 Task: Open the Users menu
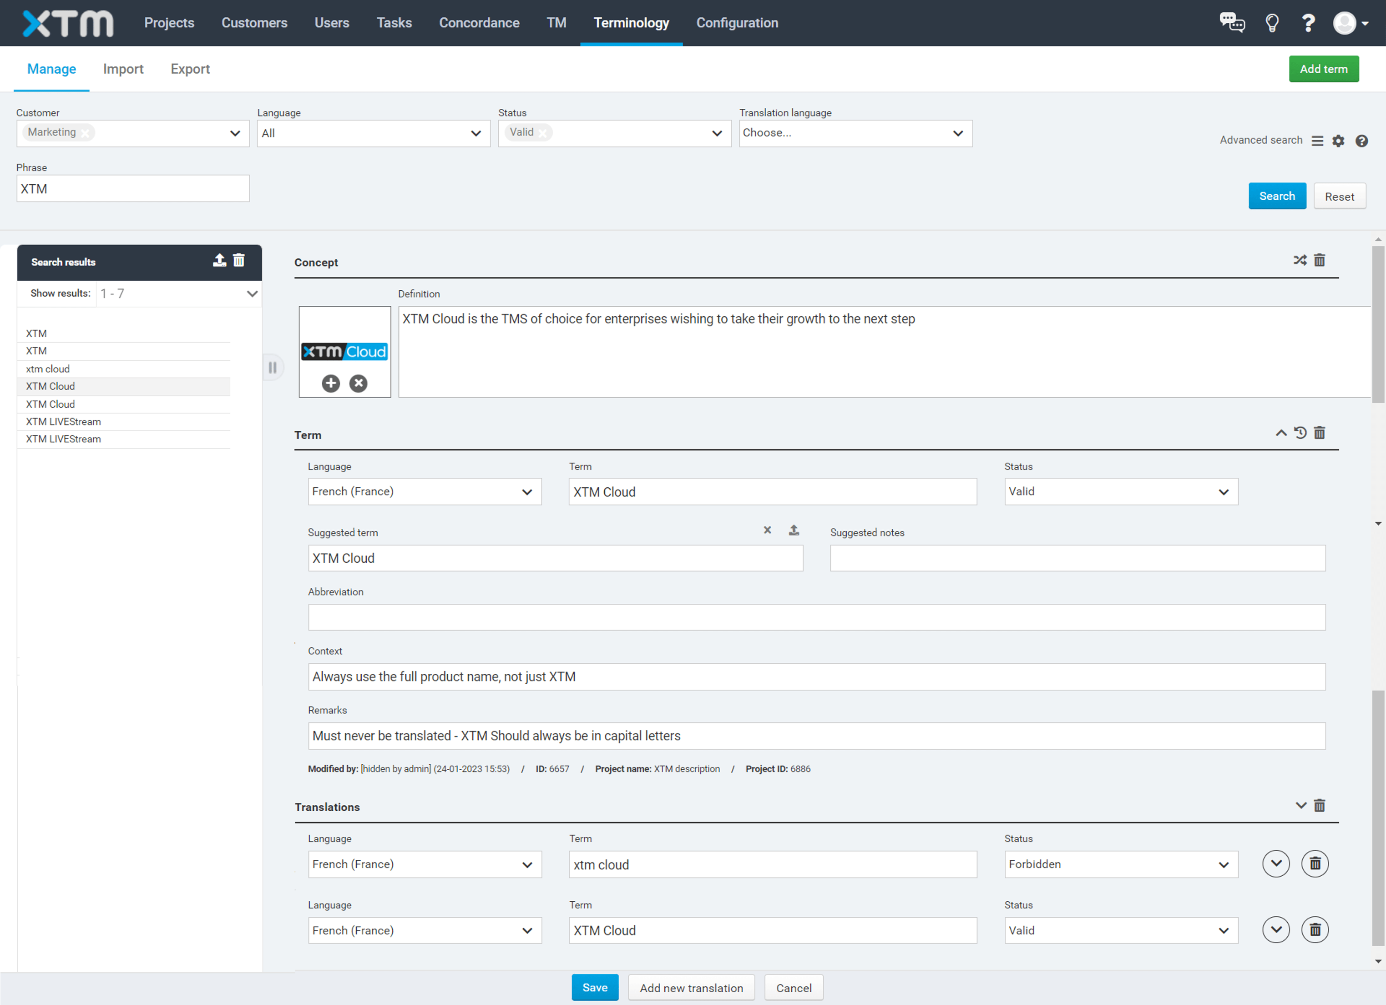[332, 23]
